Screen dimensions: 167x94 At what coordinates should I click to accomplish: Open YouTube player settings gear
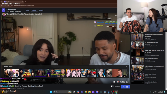pyautogui.click(x=118, y=82)
